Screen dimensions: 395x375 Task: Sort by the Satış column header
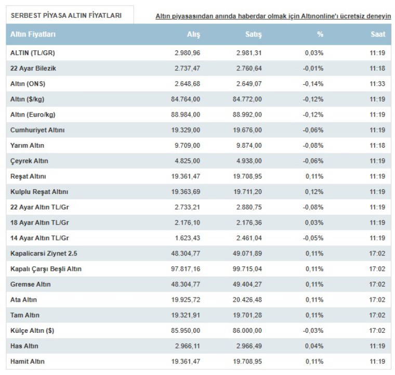pos(253,35)
